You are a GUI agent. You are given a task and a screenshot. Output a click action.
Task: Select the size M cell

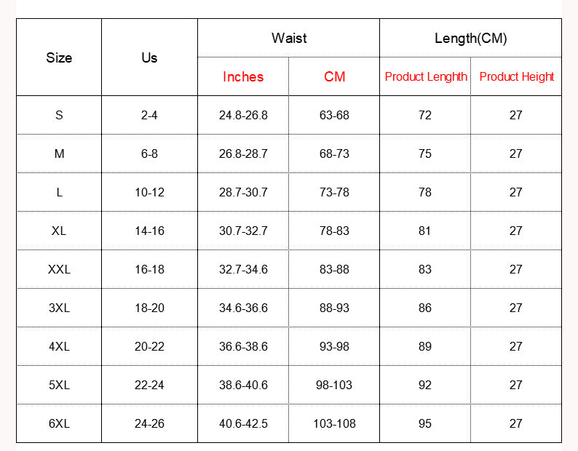(x=59, y=153)
